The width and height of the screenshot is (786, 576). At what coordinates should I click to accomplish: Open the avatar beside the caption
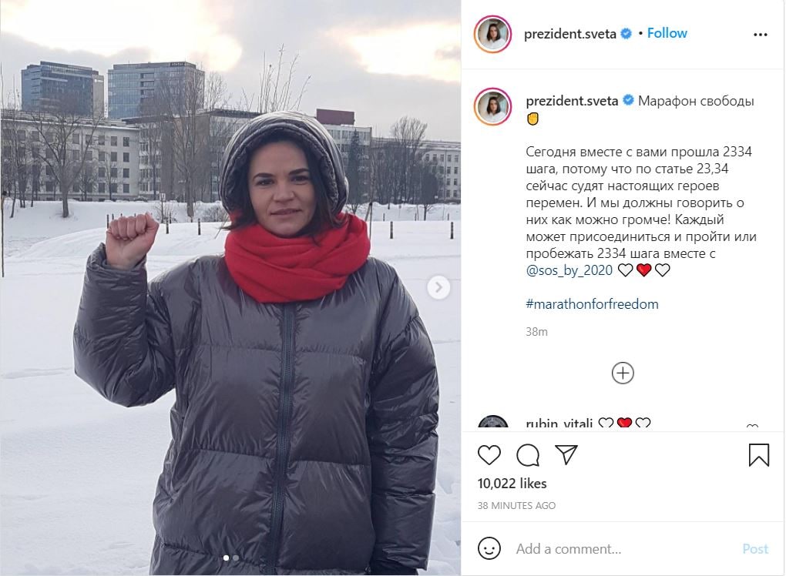pyautogui.click(x=492, y=107)
